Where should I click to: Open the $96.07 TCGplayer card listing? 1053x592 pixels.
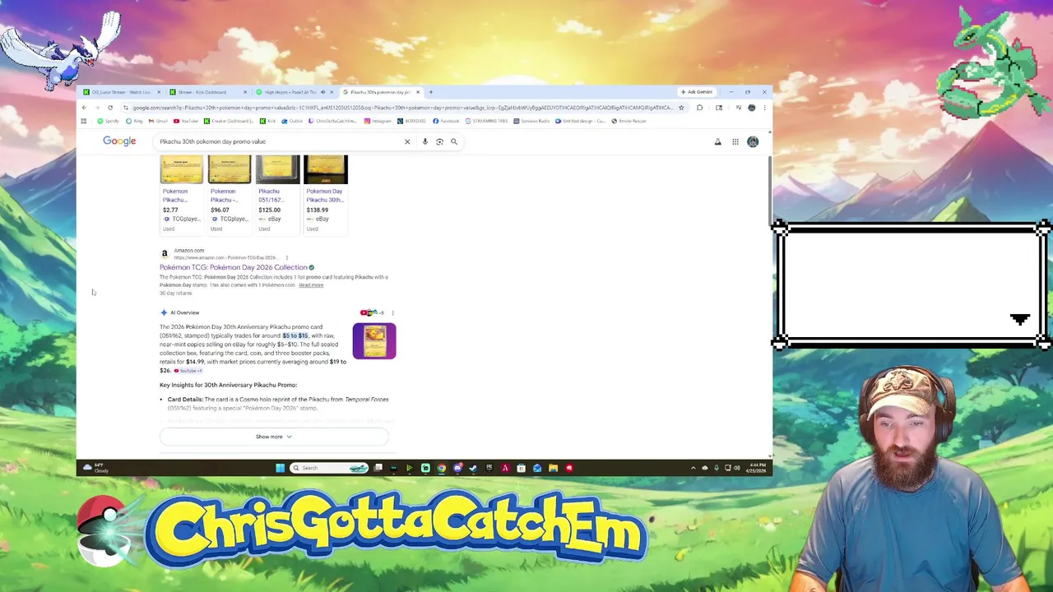(230, 194)
